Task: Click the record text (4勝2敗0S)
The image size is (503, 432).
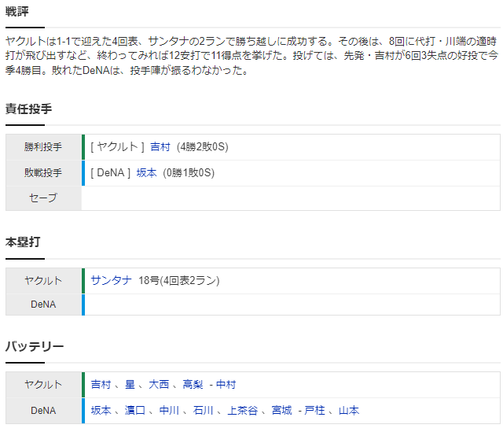Action: pyautogui.click(x=203, y=147)
